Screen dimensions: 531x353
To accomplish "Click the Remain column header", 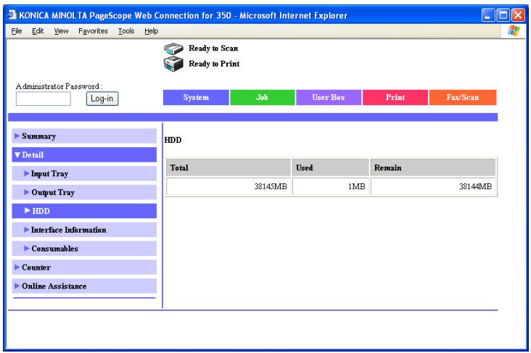I will [x=433, y=167].
